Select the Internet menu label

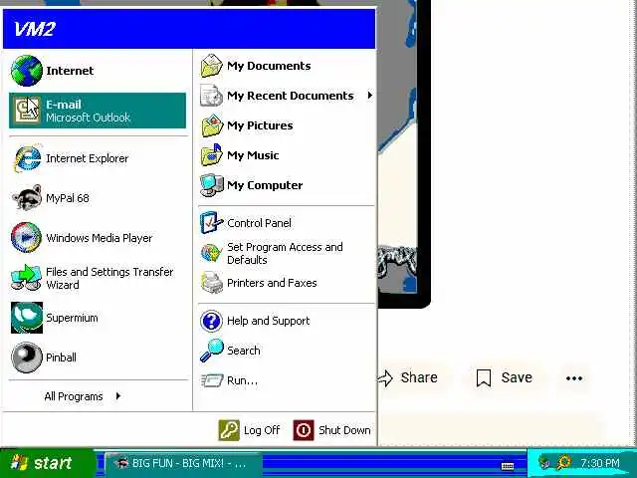point(70,71)
